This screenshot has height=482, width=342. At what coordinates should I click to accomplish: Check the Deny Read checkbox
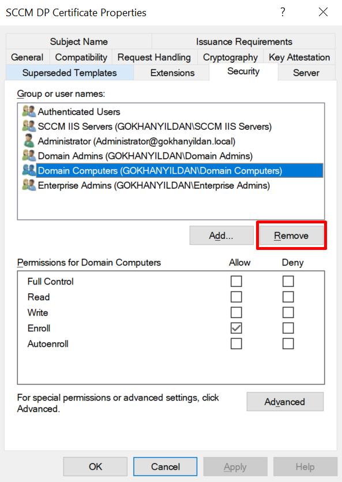pos(288,297)
